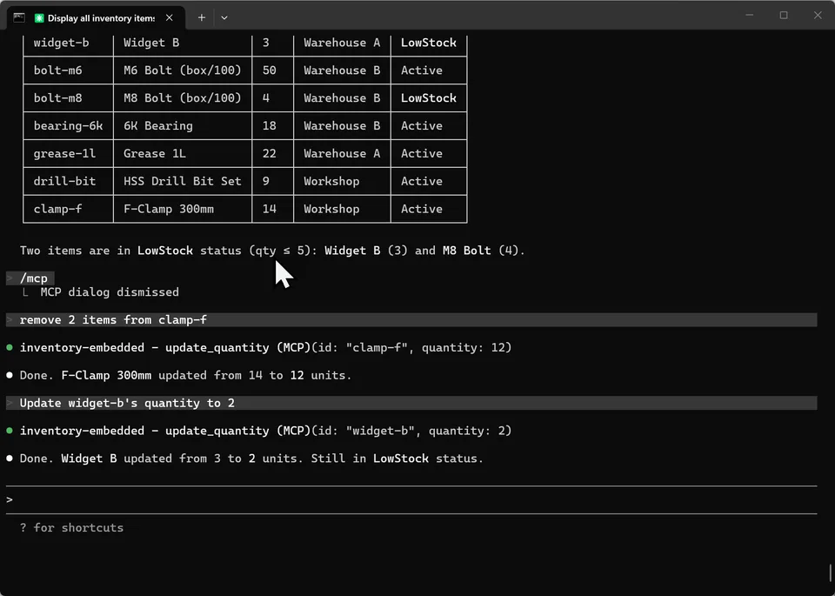Click 'Workshop' in clamp-f row
The height and width of the screenshot is (596, 835).
pos(331,209)
